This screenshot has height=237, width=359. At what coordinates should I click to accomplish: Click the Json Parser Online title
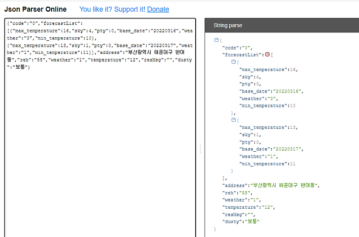pos(35,9)
